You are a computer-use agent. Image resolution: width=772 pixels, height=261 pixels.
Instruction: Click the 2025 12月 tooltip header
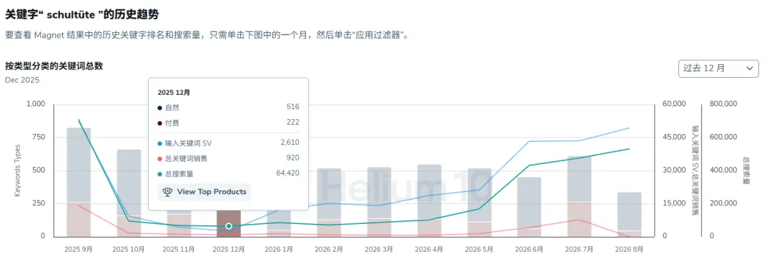pos(174,93)
